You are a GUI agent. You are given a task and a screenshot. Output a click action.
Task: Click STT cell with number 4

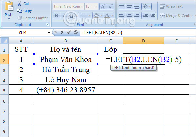coord(21,90)
